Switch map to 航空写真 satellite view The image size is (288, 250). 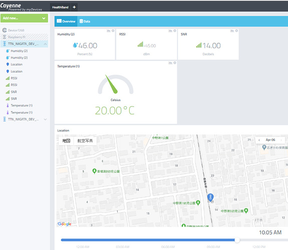point(85,140)
